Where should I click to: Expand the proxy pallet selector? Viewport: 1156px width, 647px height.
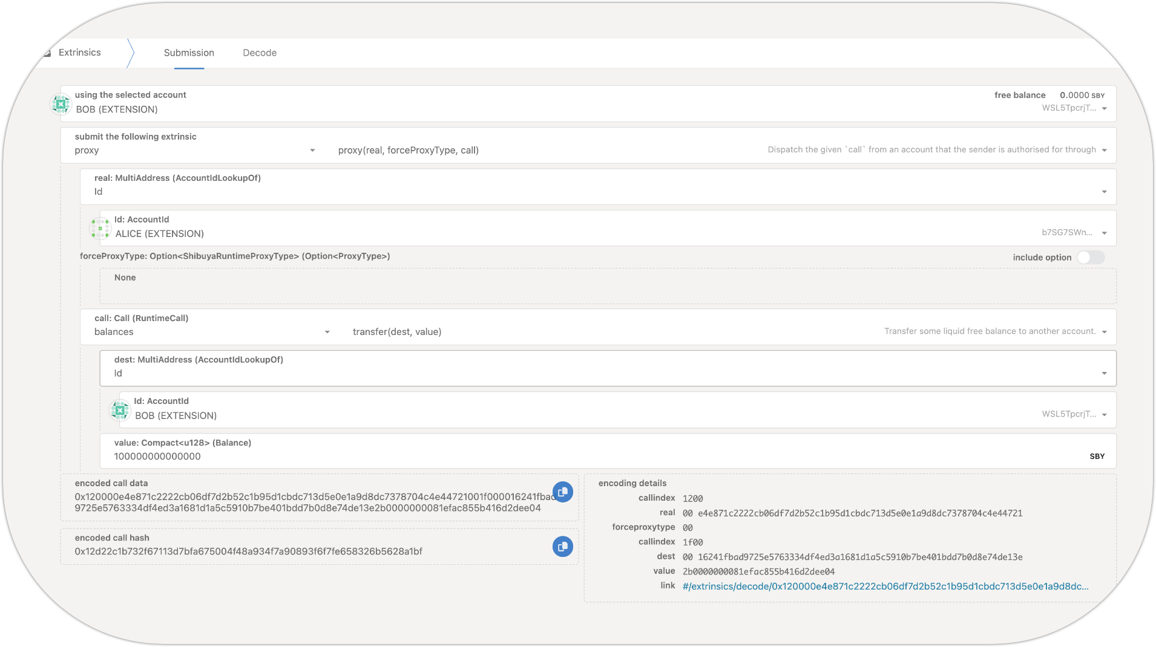pyautogui.click(x=312, y=151)
